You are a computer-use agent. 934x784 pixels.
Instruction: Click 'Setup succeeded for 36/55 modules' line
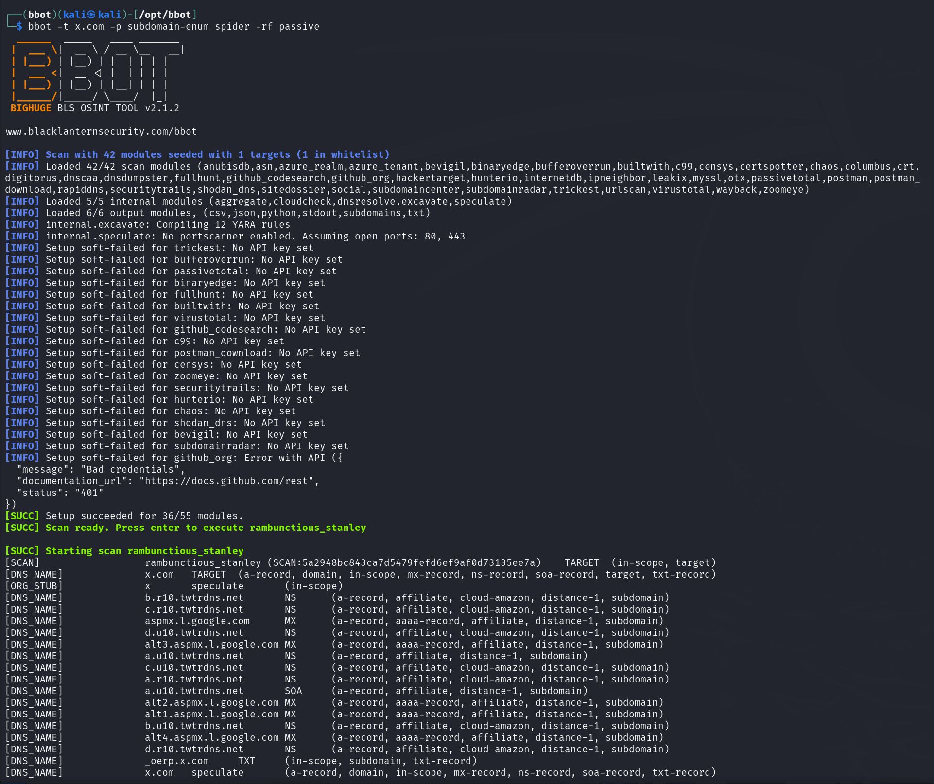pos(124,516)
